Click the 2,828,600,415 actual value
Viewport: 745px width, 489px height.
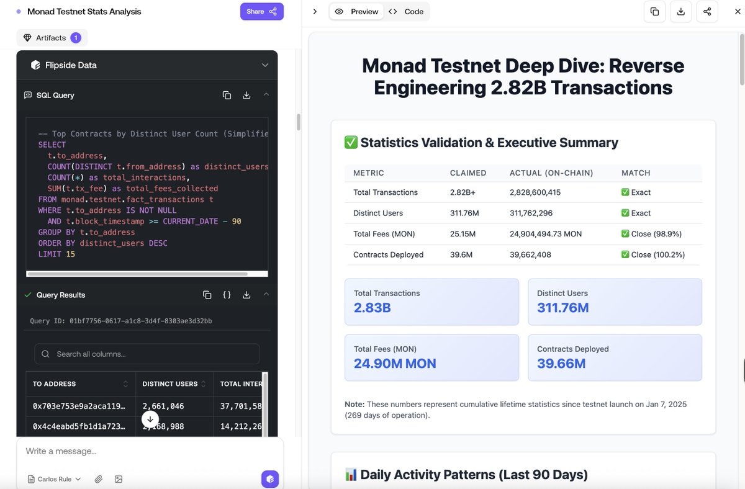[x=535, y=192]
